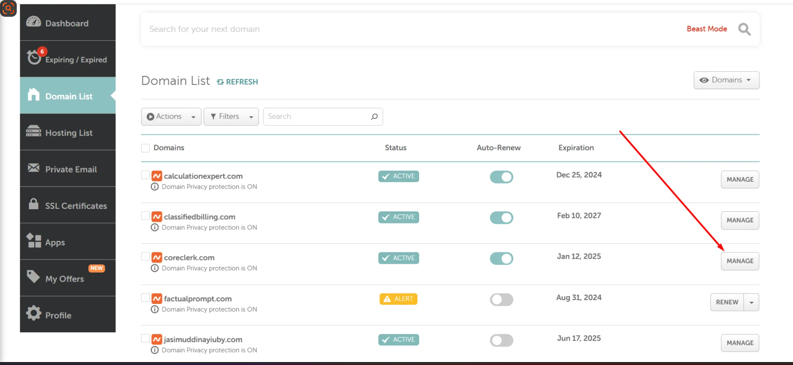The height and width of the screenshot is (365, 793).
Task: Expand the arrow next to the RENEW button
Action: [x=752, y=303]
